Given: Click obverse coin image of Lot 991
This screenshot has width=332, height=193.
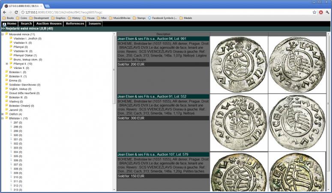Looking at the screenshot, I should pos(239,65).
